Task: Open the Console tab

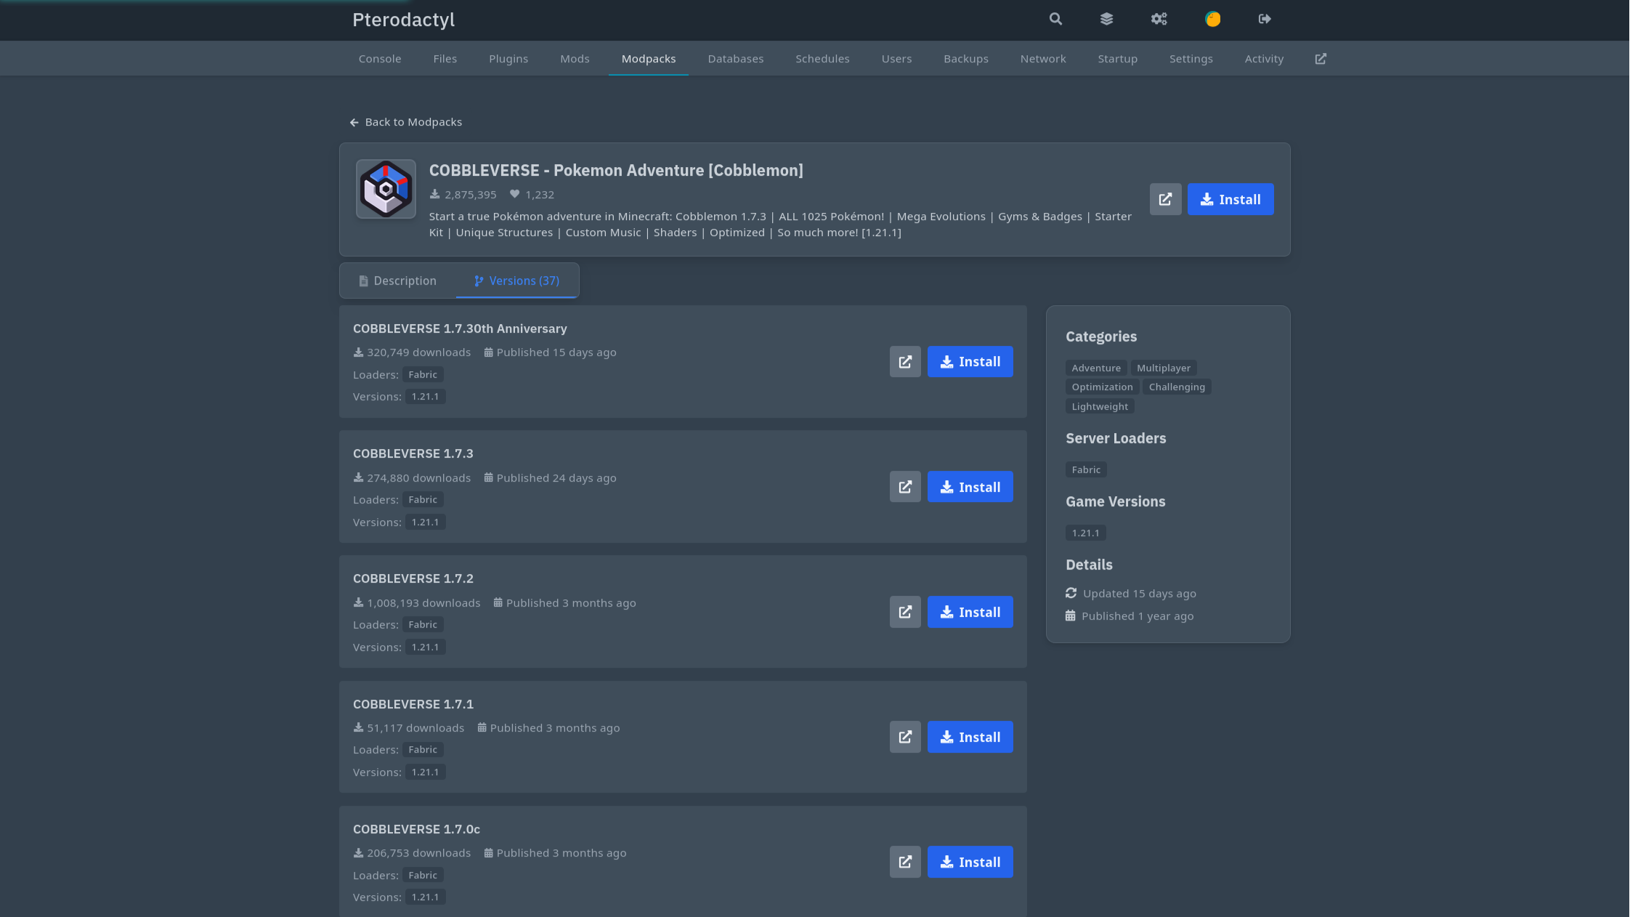Action: coord(380,59)
